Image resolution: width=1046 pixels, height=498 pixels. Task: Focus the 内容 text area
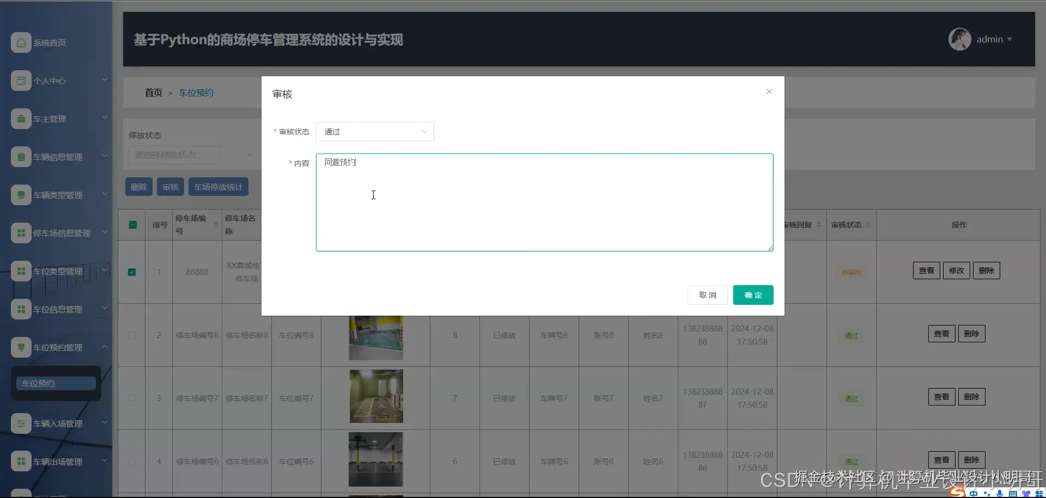coord(544,203)
